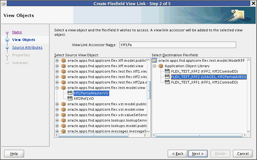This screenshot has width=257, height=160.
Task: Click the flexfield icon for USAGE1 Kff2PartialAllEO
Action: pos(167,76)
